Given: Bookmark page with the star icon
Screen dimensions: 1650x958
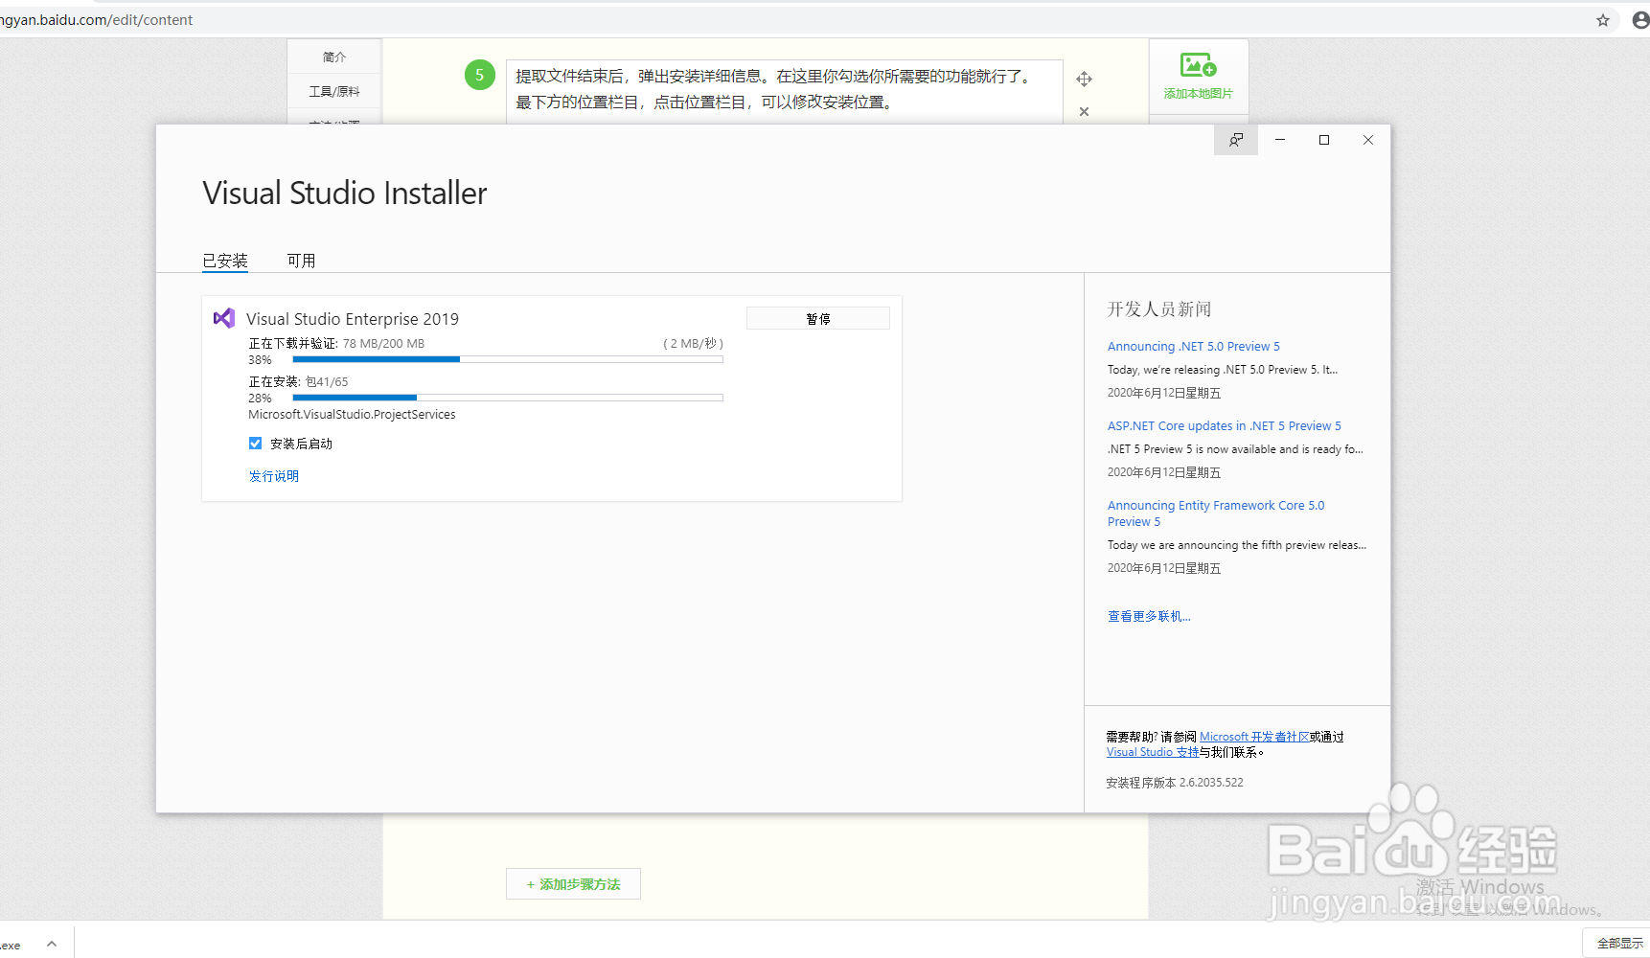Looking at the screenshot, I should click(1602, 20).
